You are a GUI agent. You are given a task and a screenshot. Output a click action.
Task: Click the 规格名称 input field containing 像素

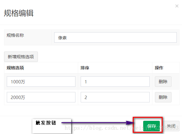point(115,37)
